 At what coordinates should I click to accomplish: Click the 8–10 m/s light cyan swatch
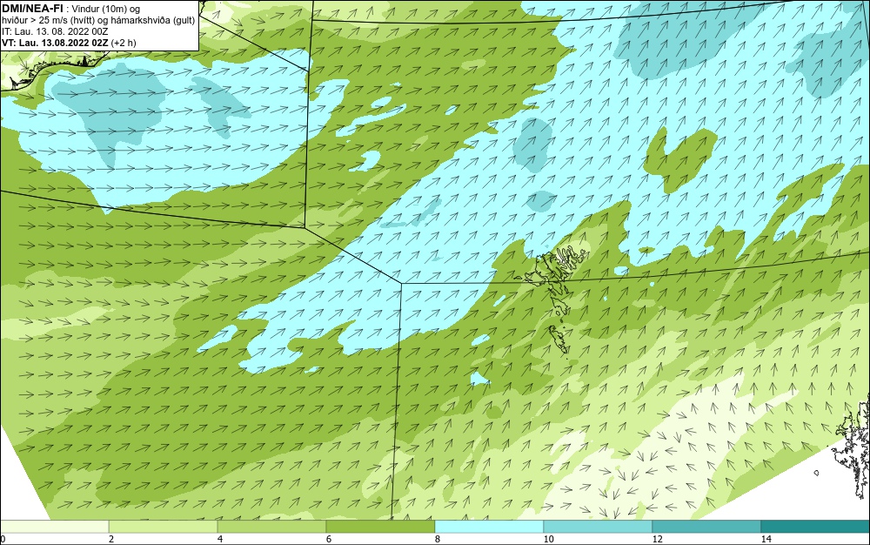[x=489, y=527]
